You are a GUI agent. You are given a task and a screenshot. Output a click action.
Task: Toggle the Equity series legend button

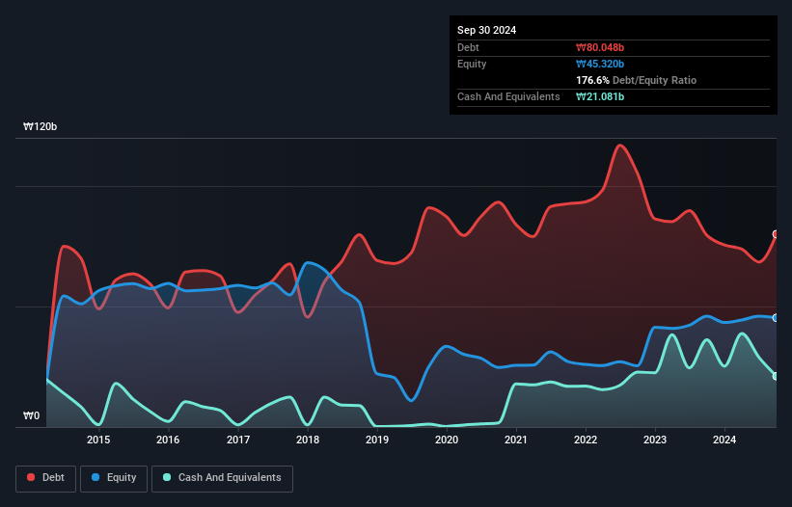[114, 478]
